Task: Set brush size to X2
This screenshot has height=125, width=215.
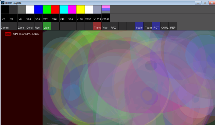Action: pos(5,18)
